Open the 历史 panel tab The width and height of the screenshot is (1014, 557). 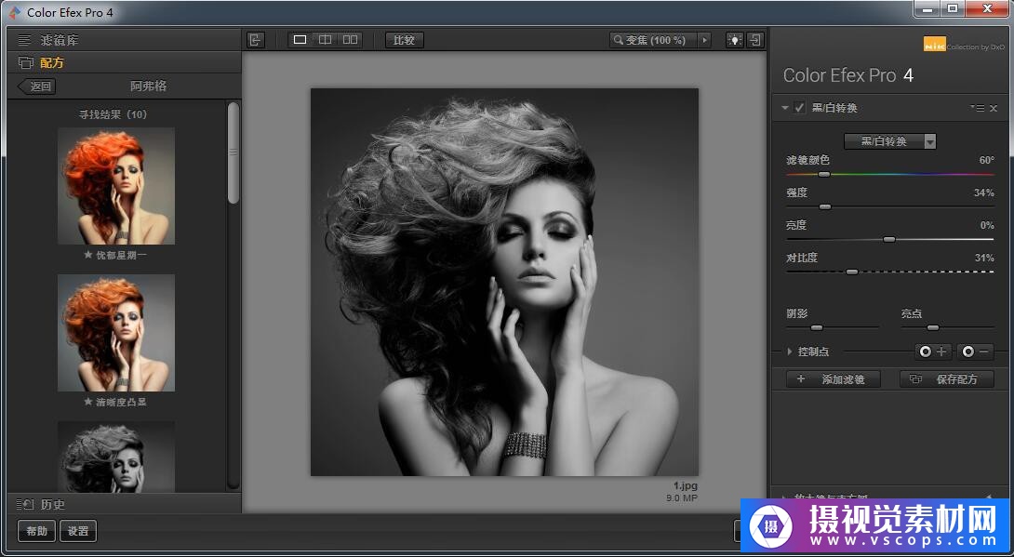tap(52, 504)
